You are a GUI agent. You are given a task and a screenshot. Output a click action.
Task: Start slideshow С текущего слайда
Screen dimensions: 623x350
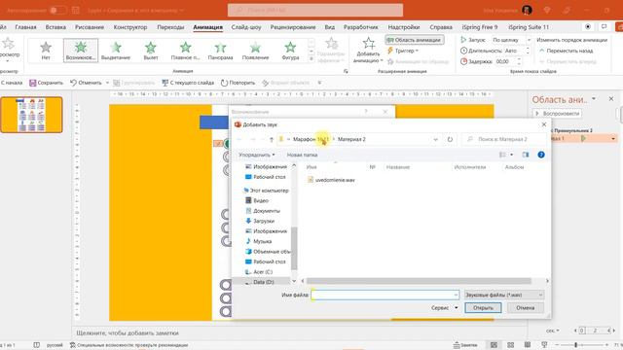tap(188, 83)
